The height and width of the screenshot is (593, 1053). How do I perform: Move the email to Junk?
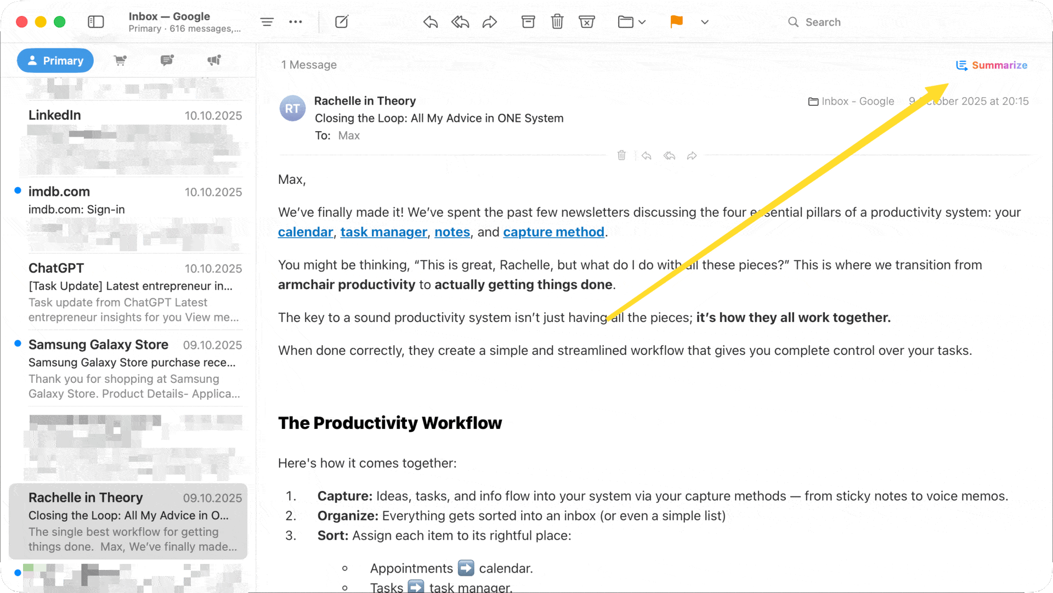[587, 22]
